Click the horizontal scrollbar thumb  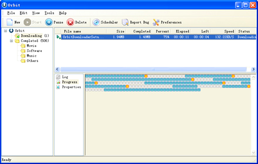153,69
